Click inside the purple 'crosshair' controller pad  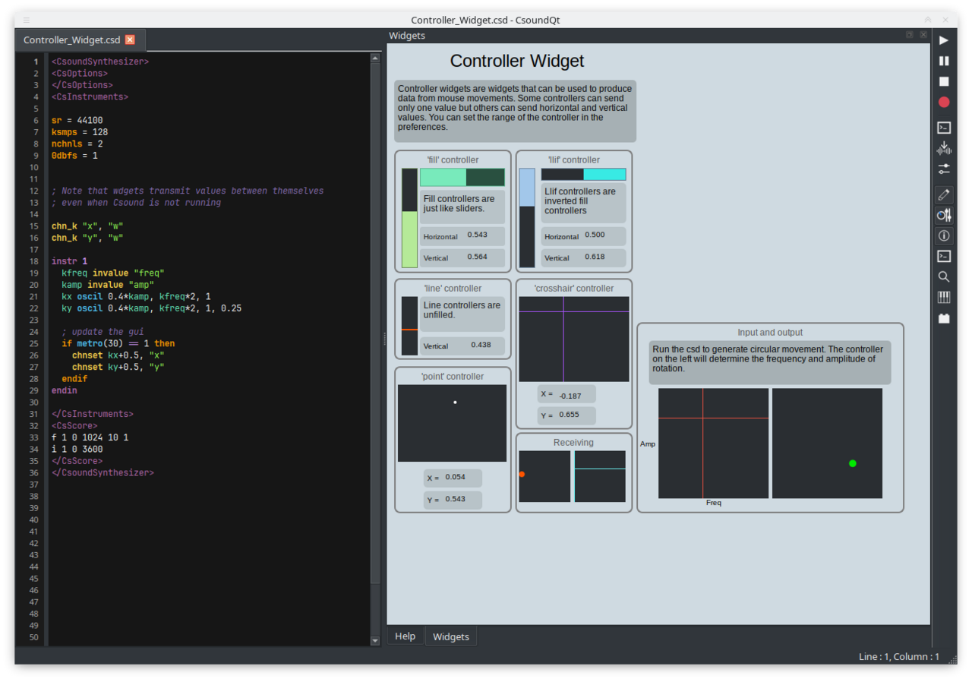point(574,339)
